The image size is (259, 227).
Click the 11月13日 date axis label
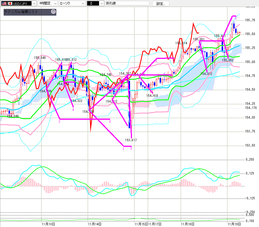pyautogui.click(x=48, y=224)
